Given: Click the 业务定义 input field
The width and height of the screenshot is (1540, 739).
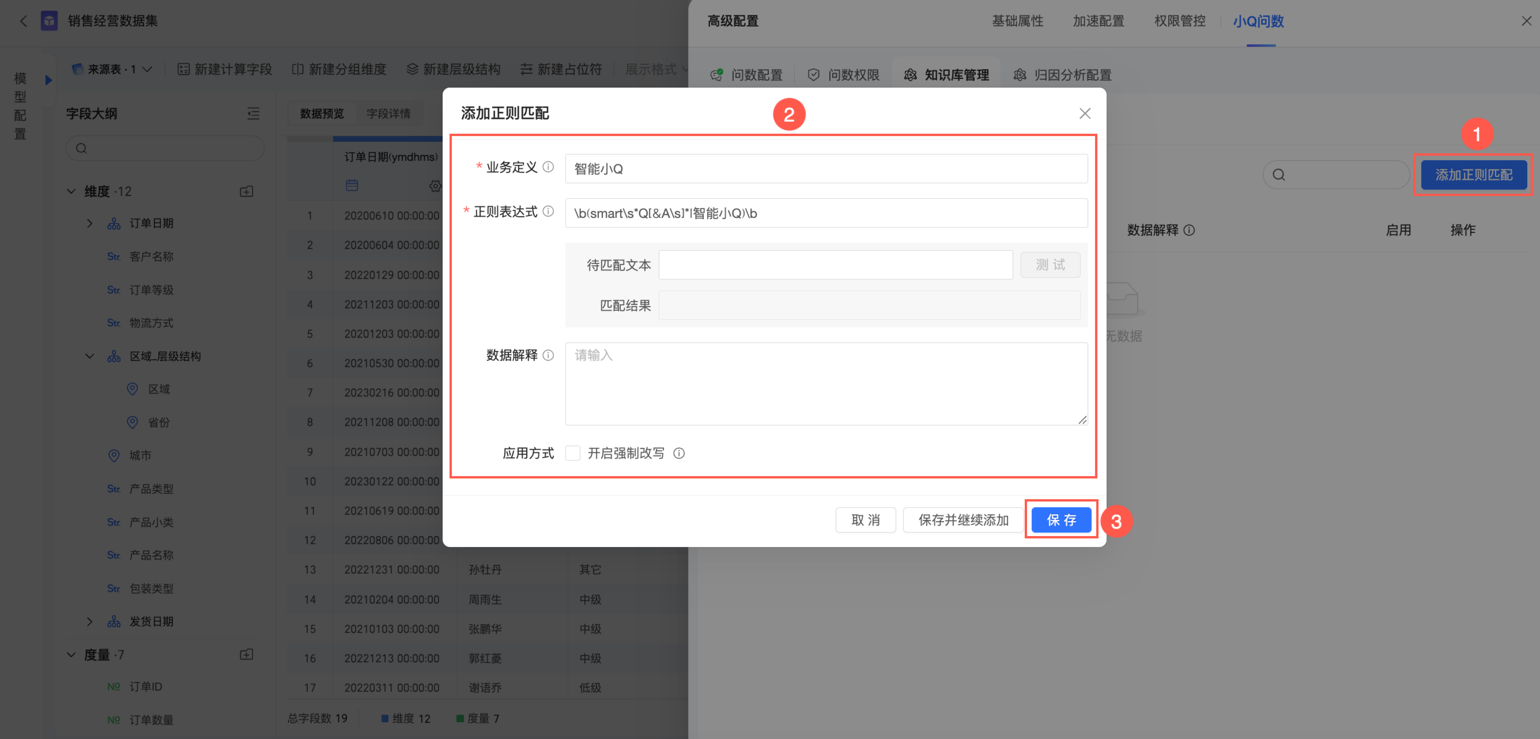Looking at the screenshot, I should (826, 169).
